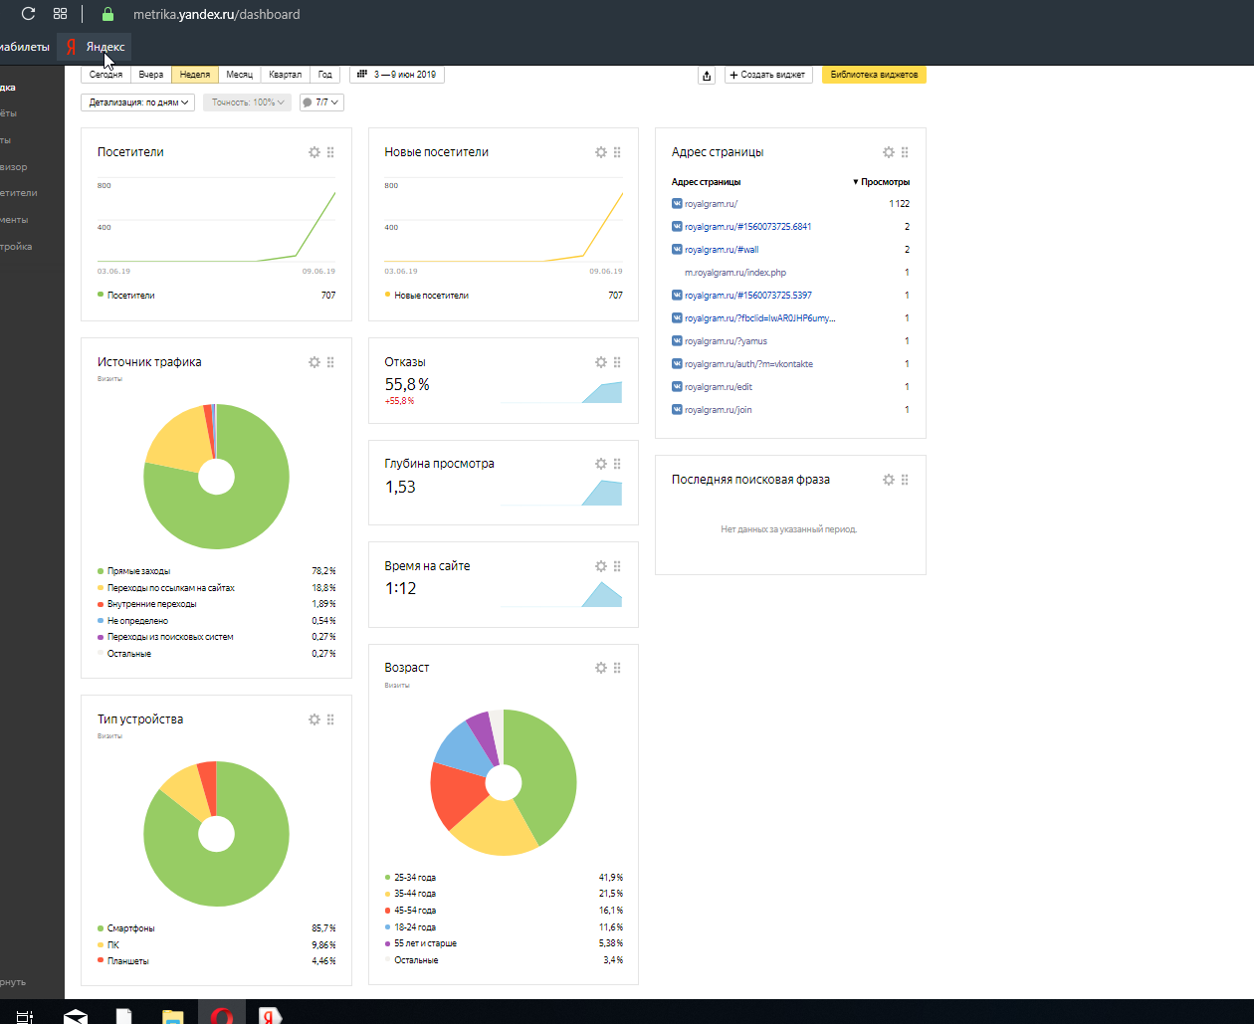Open the Точность: 100% dropdown
The image size is (1254, 1024).
point(248,102)
